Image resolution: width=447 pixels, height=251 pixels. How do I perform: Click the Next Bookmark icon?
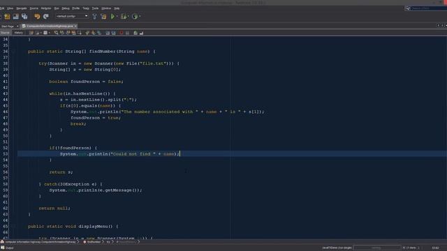[x=93, y=33]
